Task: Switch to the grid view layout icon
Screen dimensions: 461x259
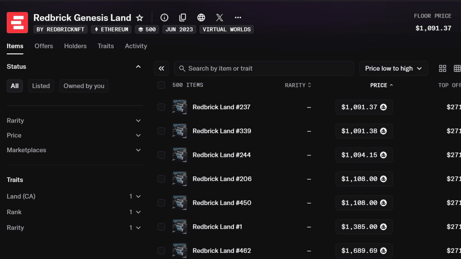Action: pyautogui.click(x=443, y=69)
